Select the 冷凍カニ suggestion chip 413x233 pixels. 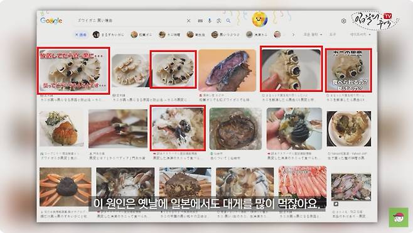257,35
